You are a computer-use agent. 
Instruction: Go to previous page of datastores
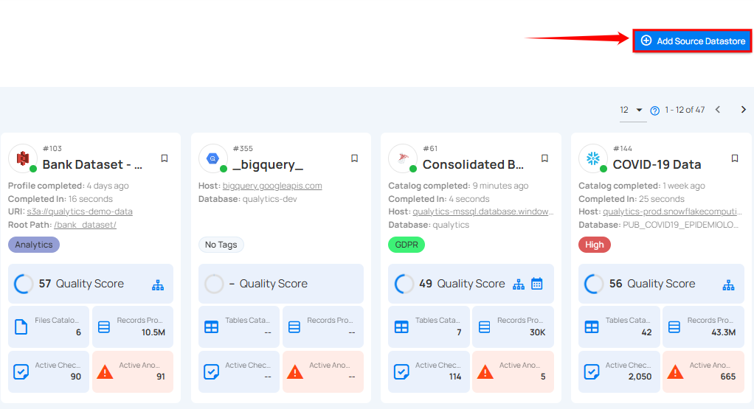coord(717,110)
